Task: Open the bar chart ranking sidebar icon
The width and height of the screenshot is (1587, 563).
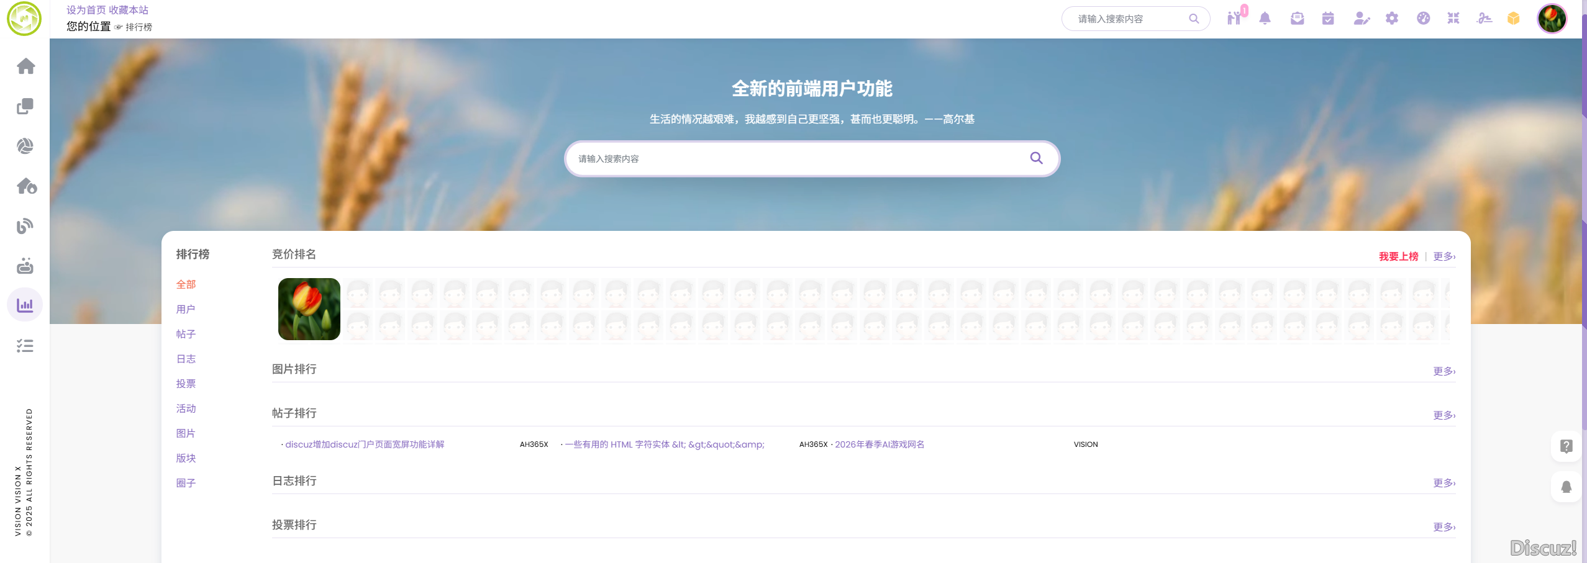Action: click(x=25, y=305)
